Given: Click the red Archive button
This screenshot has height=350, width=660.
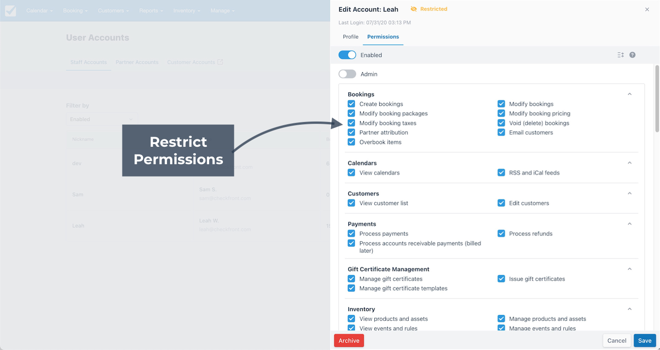Looking at the screenshot, I should pos(349,340).
